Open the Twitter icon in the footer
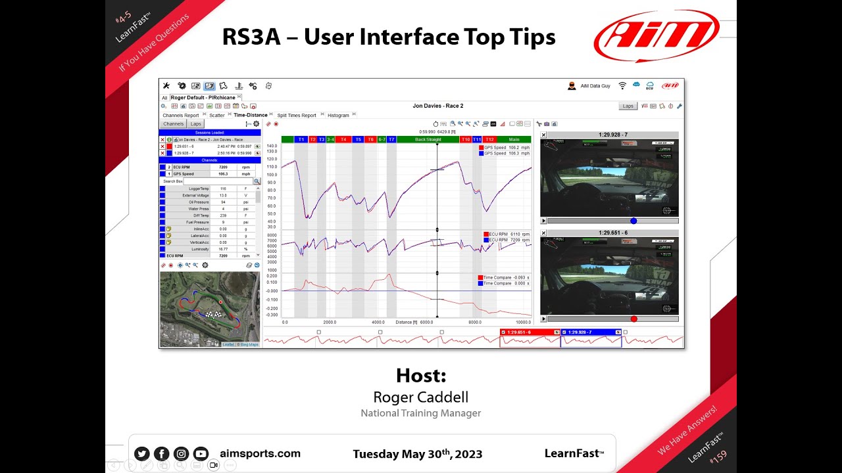Screen dimensions: 842x473 point(141,453)
